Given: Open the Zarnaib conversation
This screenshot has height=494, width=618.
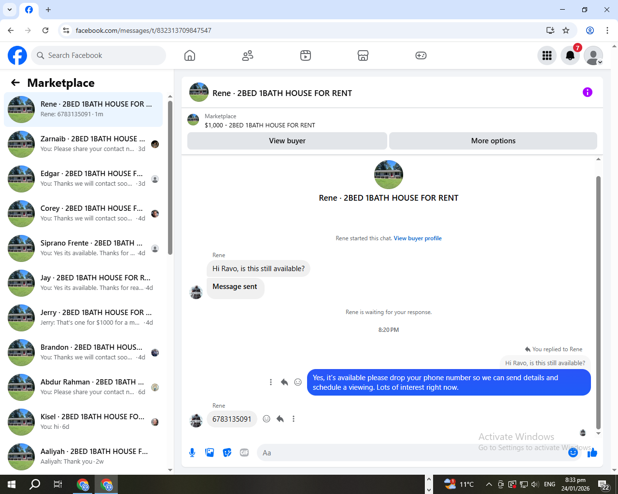Looking at the screenshot, I should [83, 144].
